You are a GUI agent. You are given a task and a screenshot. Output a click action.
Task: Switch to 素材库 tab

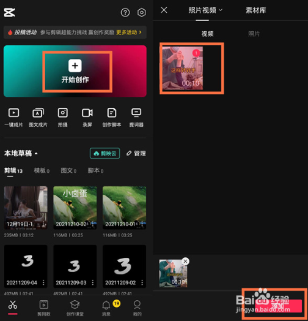click(255, 10)
